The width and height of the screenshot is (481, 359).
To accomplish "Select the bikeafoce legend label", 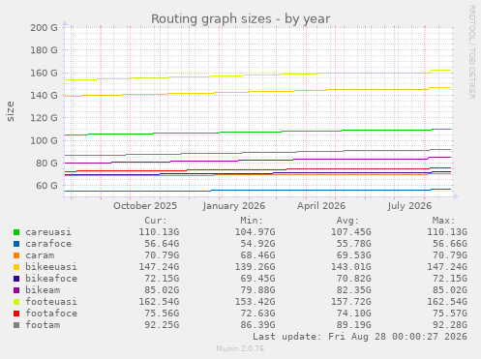I will 51,279.
